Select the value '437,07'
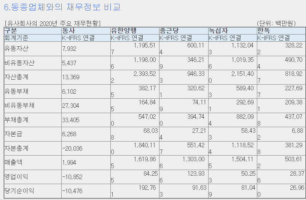This screenshot has height=200, width=306. coord(294,117)
